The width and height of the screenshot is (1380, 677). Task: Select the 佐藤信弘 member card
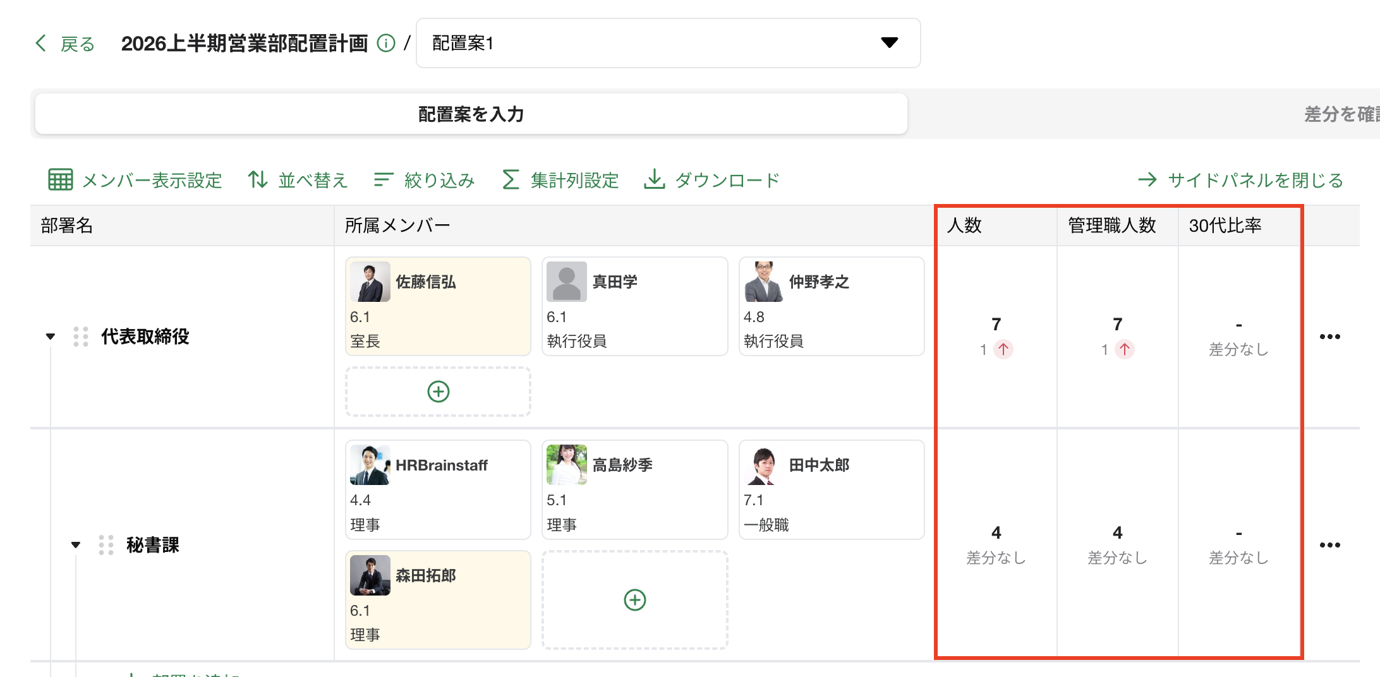[438, 306]
